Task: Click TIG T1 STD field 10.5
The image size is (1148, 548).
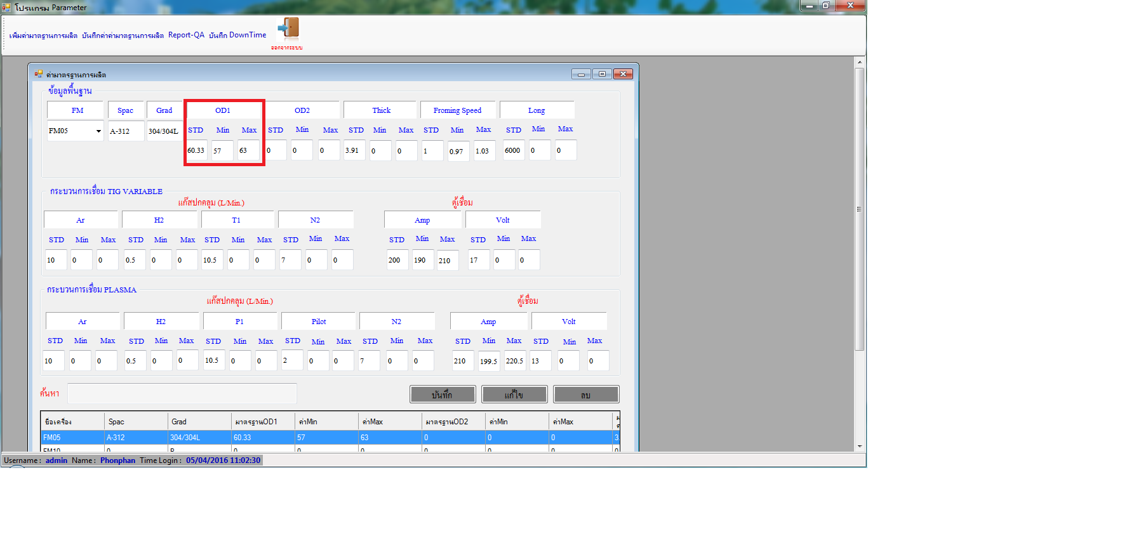Action: (x=212, y=260)
